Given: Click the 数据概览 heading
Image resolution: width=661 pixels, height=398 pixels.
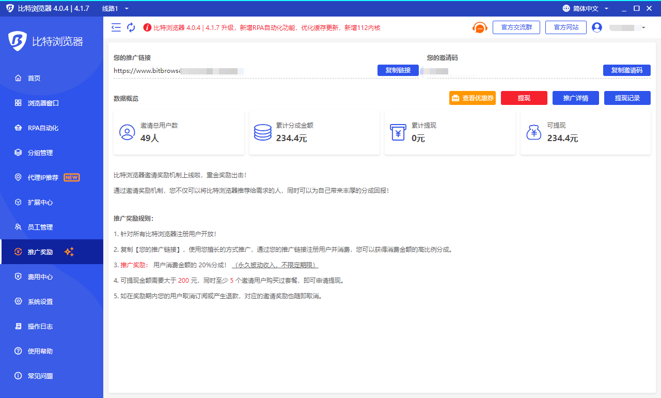Looking at the screenshot, I should pos(126,98).
